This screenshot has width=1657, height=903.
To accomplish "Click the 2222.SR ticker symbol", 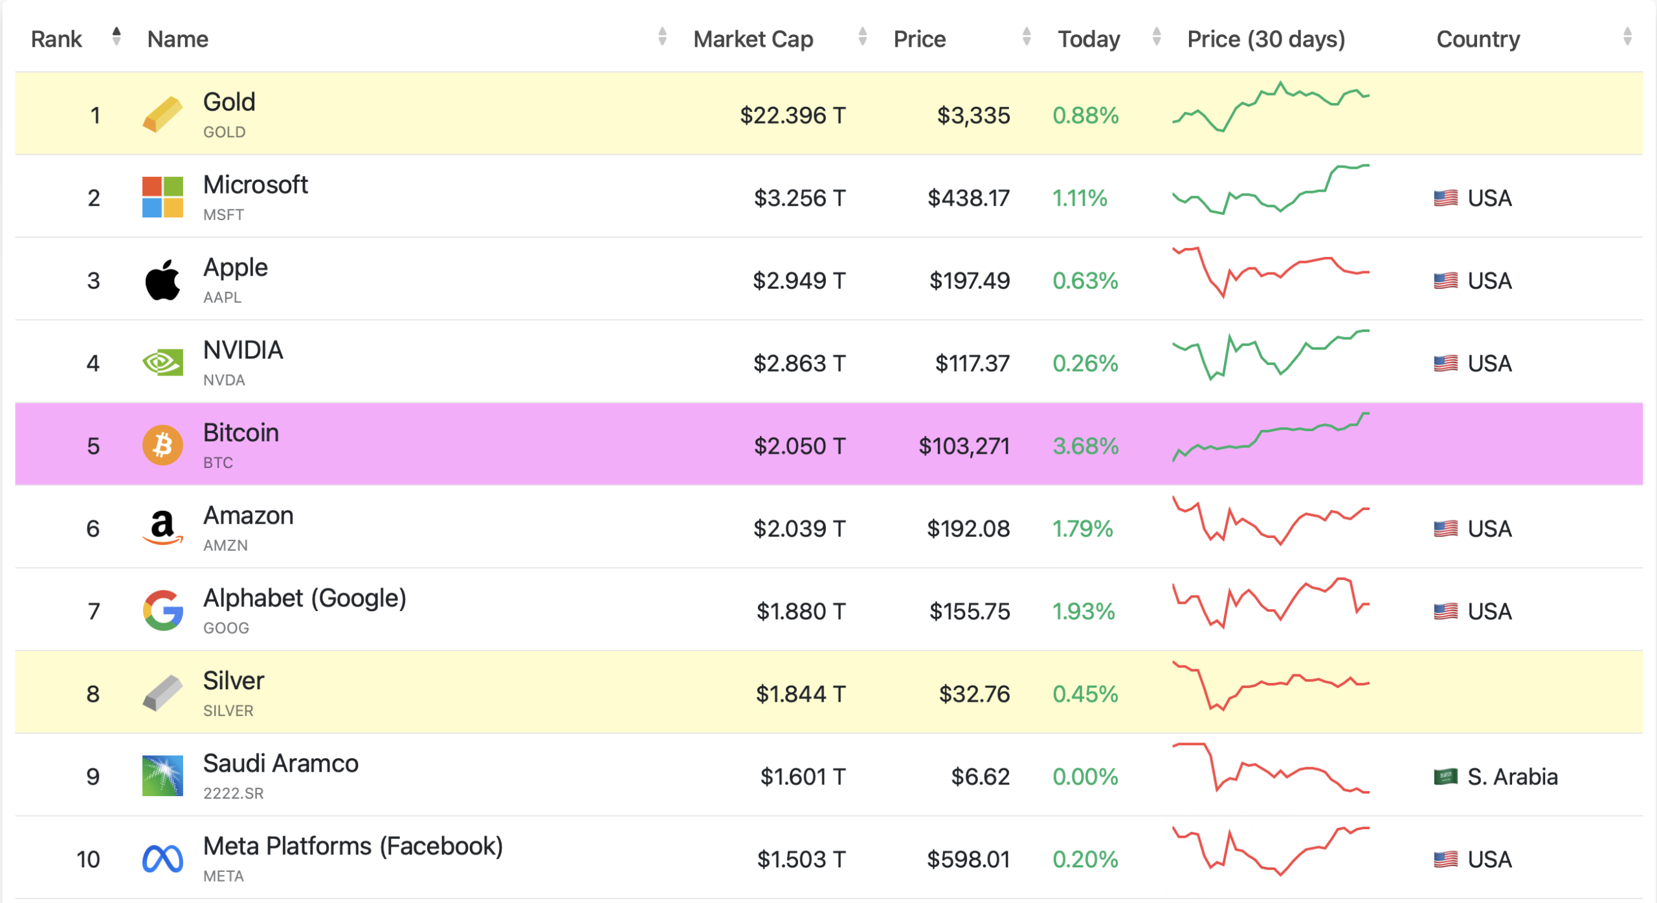I will click(x=233, y=794).
